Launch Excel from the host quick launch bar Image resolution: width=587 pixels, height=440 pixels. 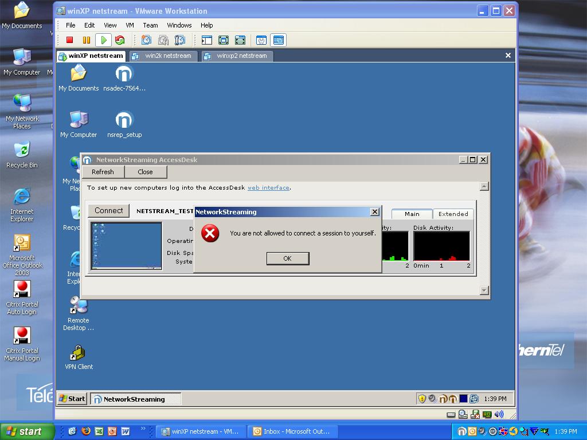tap(99, 431)
